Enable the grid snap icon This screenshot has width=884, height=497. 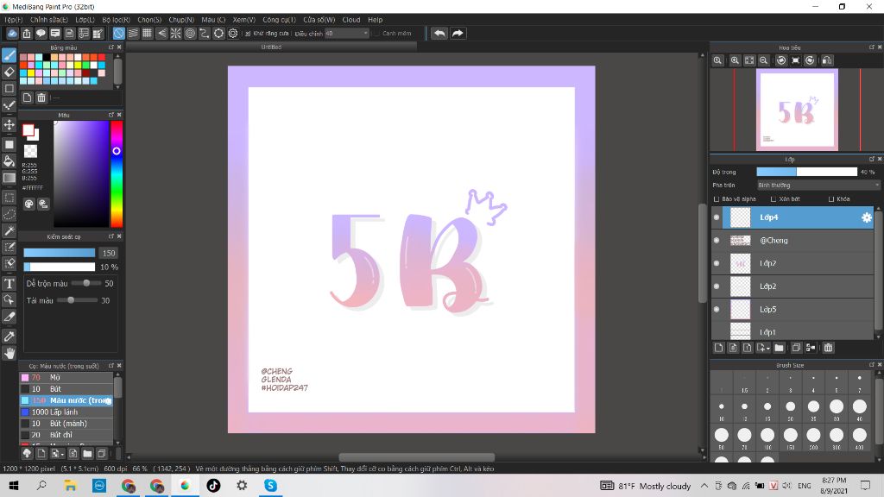pos(147,34)
